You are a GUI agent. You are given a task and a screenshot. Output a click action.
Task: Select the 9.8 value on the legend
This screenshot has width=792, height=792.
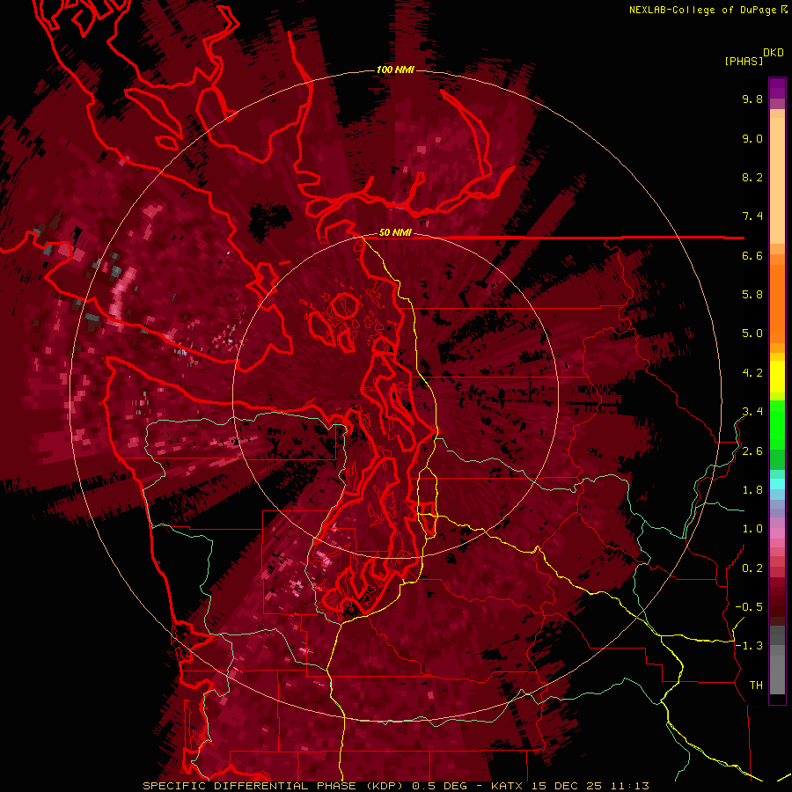[752, 99]
